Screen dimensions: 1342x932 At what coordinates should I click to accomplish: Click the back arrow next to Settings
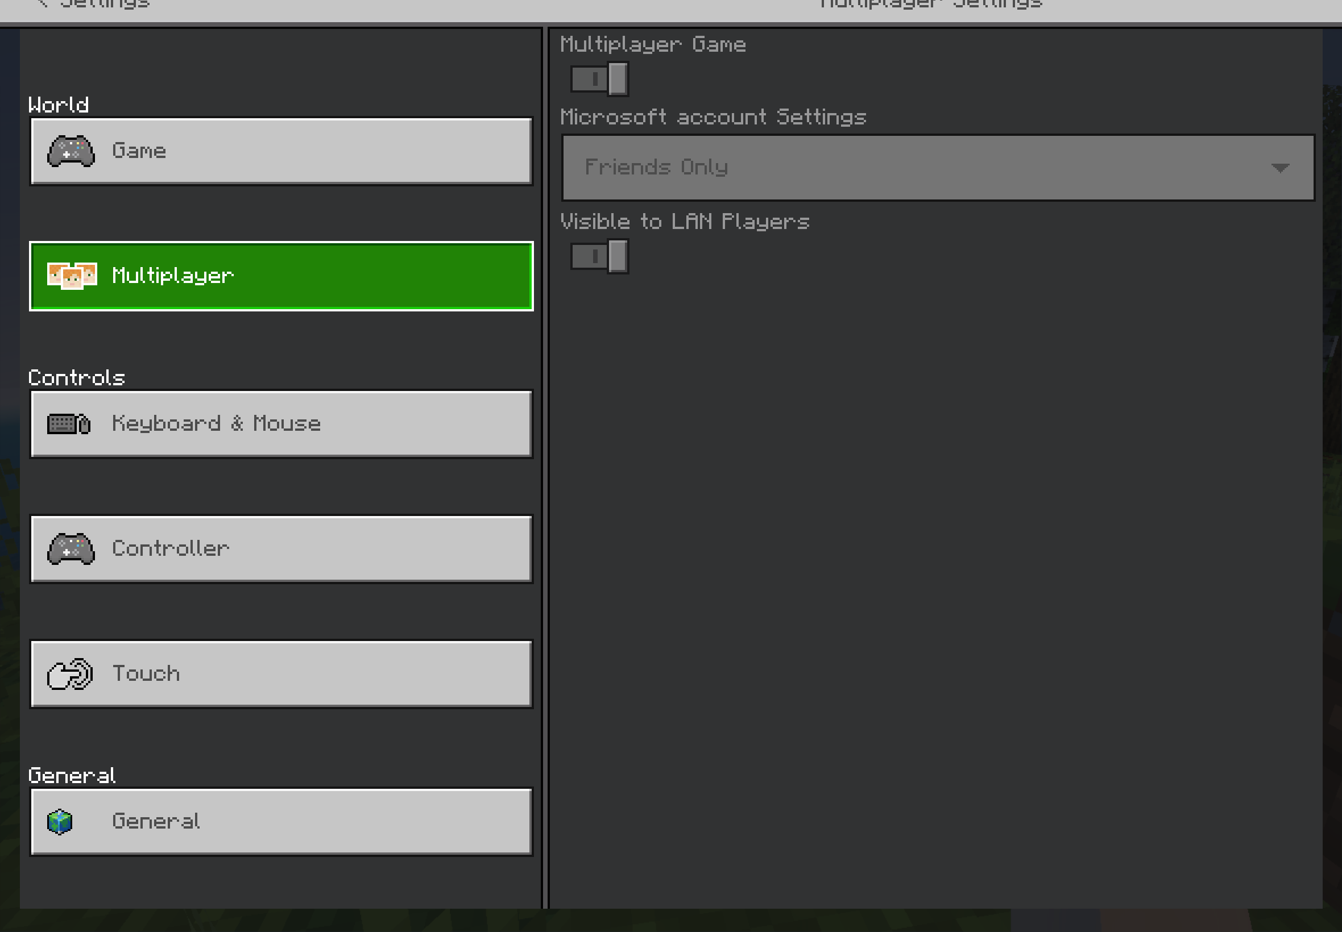pos(42,3)
